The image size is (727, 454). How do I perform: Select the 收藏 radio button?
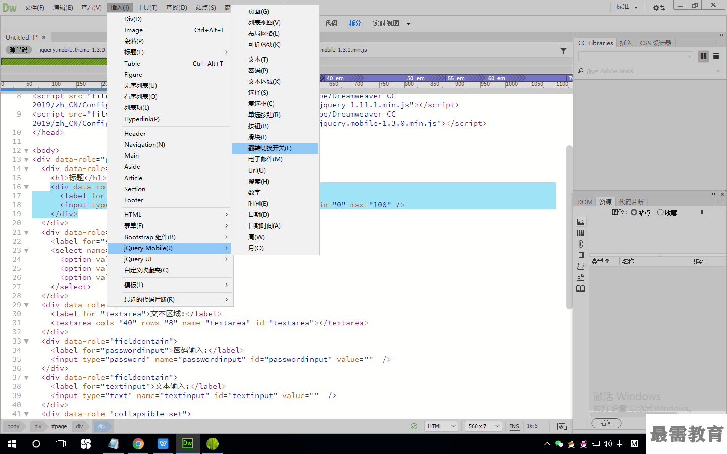click(x=660, y=212)
